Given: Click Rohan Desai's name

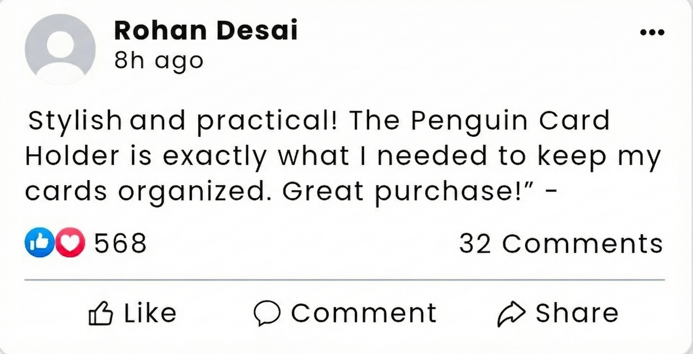Looking at the screenshot, I should (x=206, y=30).
